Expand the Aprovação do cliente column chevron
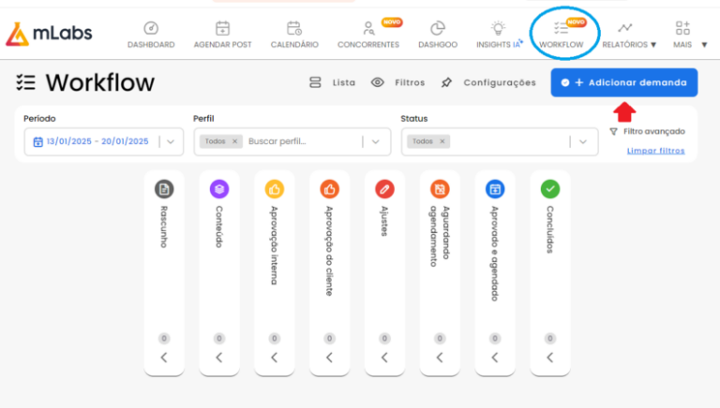Viewport: 720px width, 408px height. point(329,357)
